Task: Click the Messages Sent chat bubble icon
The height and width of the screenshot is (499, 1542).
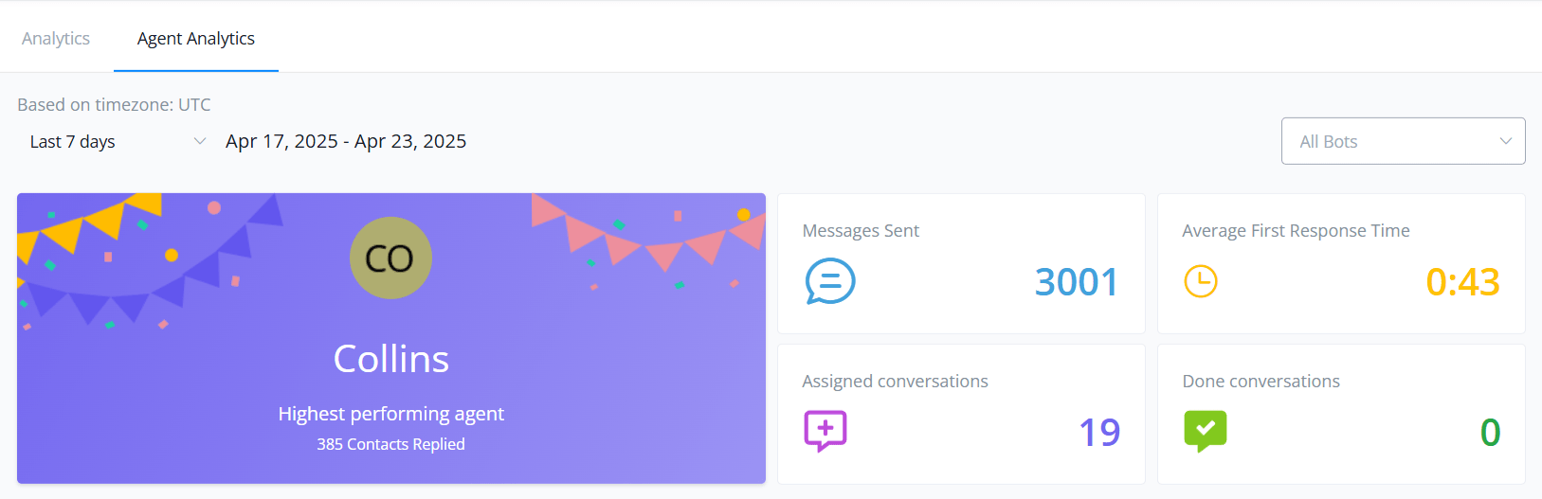Action: tap(830, 281)
